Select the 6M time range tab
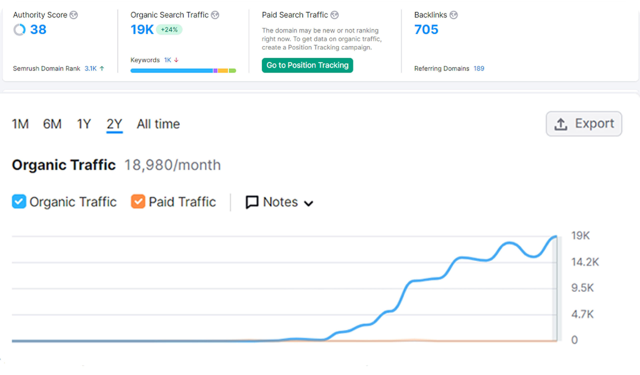This screenshot has height=375, width=640. 52,124
